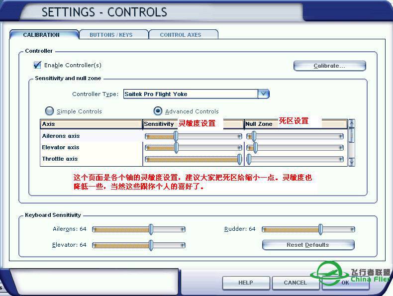Click the Null Zone column header
The image size is (393, 296).
tap(296, 124)
